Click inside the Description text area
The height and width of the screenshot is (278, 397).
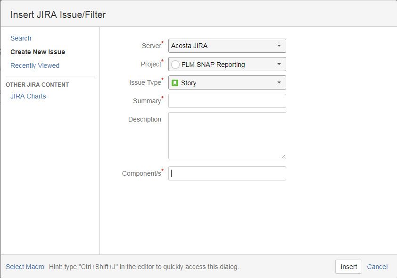[227, 135]
